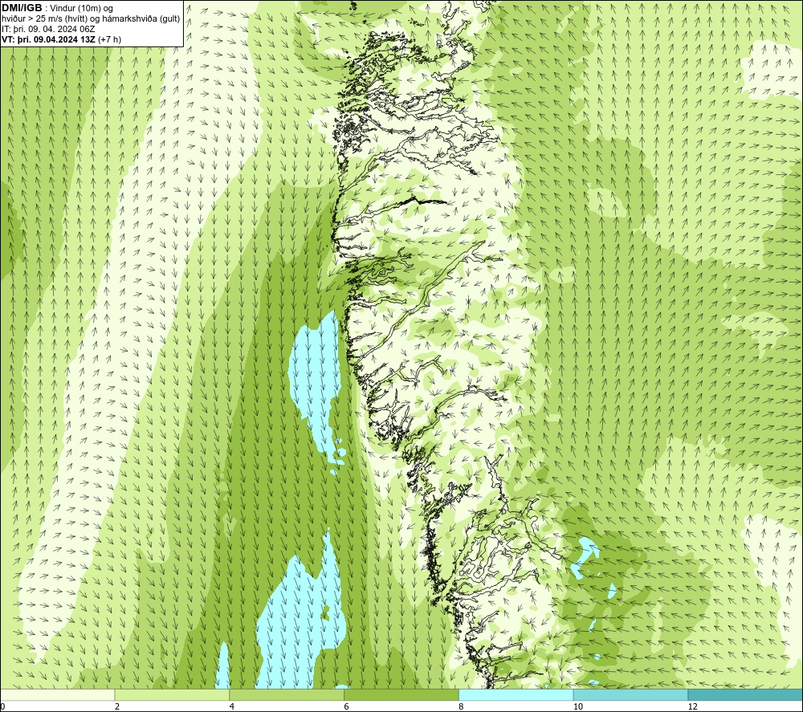Click the colorbar label '8'
The image size is (803, 712).
click(462, 706)
